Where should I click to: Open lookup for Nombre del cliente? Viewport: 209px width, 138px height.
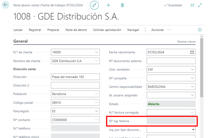pos(97,61)
